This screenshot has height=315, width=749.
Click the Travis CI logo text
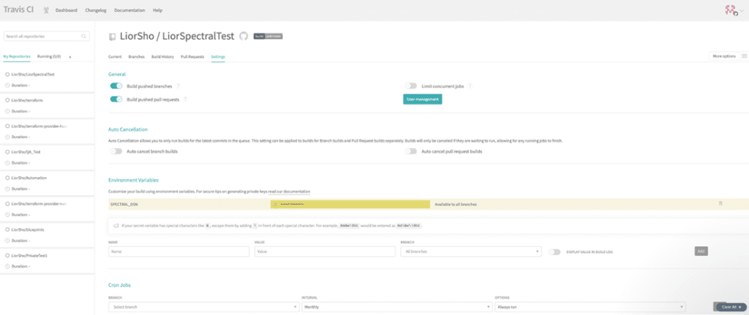pos(19,9)
